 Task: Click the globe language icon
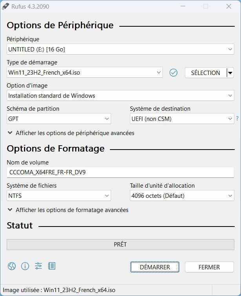11,266
